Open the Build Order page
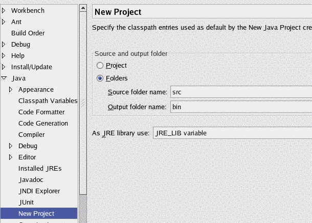Screen dimensions: 312x223 point(28,33)
